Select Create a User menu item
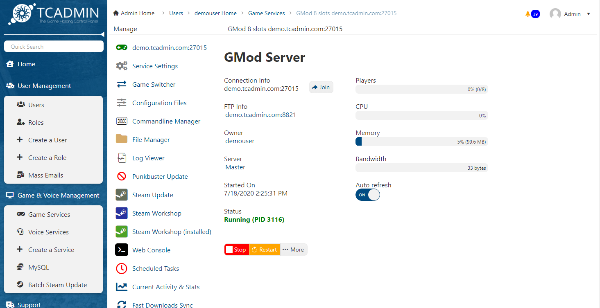This screenshot has width=600, height=308. pos(48,140)
